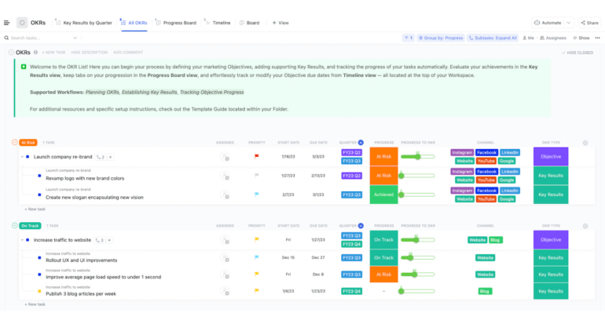
Task: Assign someone to Rollout UX and UI improvements
Action: pyautogui.click(x=225, y=258)
